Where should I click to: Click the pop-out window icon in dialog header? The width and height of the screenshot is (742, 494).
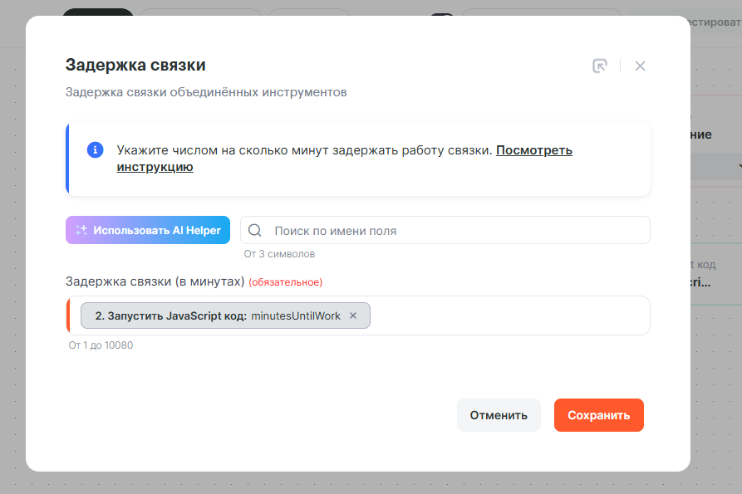pyautogui.click(x=599, y=66)
